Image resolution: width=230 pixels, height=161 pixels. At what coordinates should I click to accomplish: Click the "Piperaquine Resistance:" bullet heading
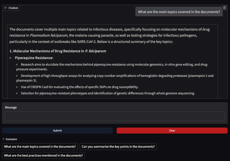click(x=34, y=58)
